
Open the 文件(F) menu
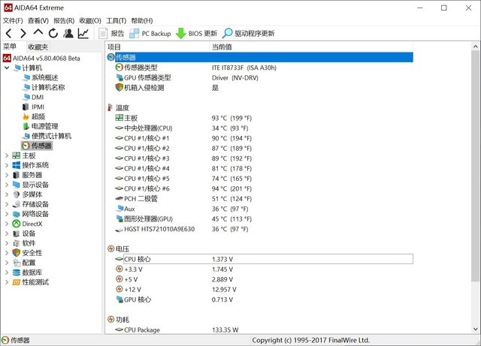13,20
